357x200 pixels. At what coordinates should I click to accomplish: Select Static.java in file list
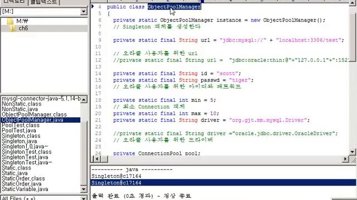tap(15, 173)
